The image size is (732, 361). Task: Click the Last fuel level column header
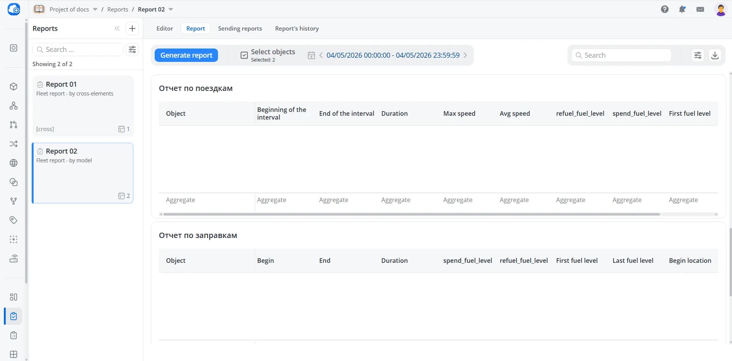(x=633, y=261)
